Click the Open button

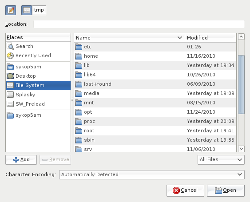tap(226, 190)
